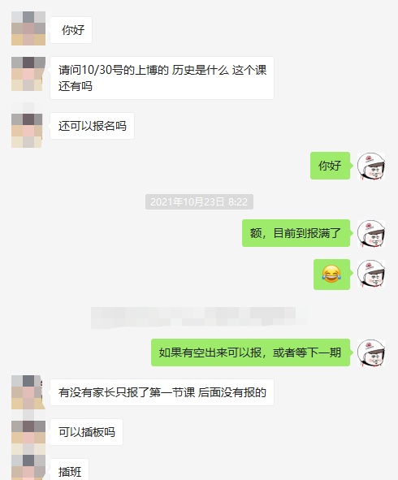This screenshot has height=480, width=398.
Task: Click the laughing-crying emoji message
Action: pyautogui.click(x=331, y=275)
